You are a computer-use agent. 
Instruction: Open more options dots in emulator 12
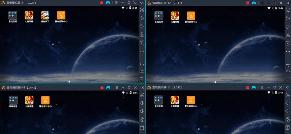click(288, 52)
